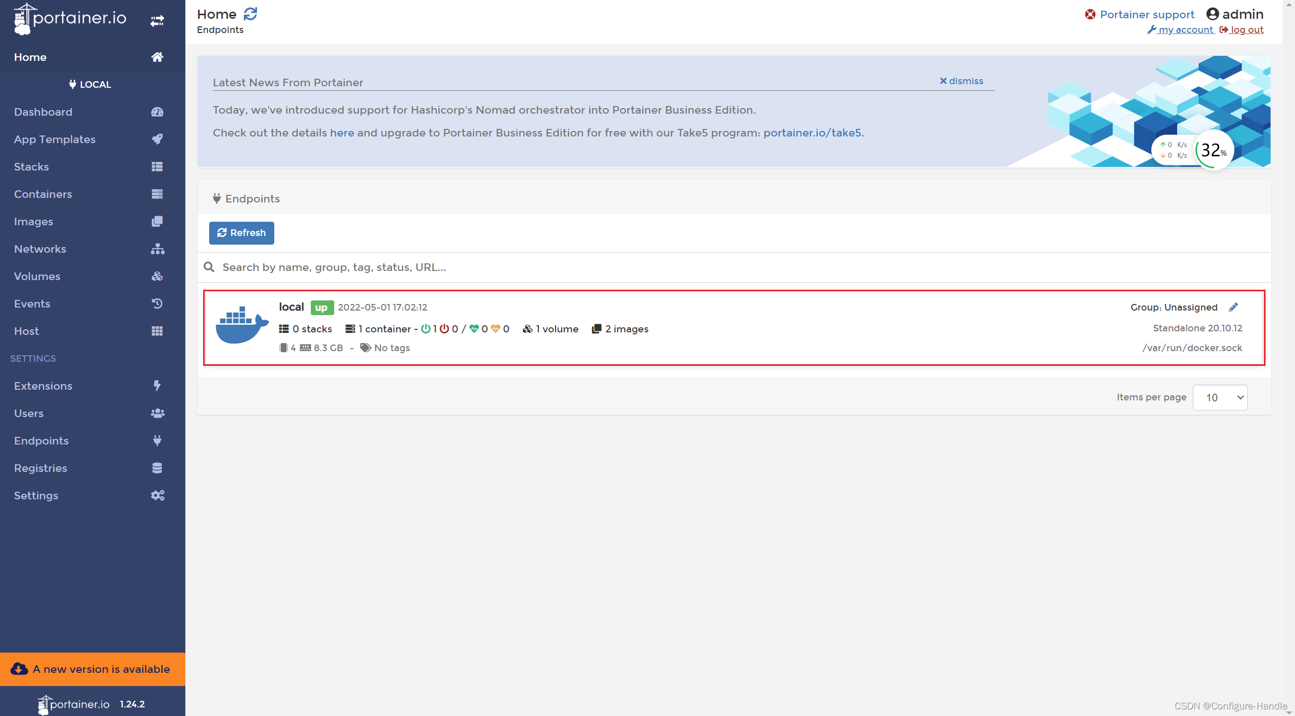Click the new version available banner
Screen dimensions: 1295x716
92,669
